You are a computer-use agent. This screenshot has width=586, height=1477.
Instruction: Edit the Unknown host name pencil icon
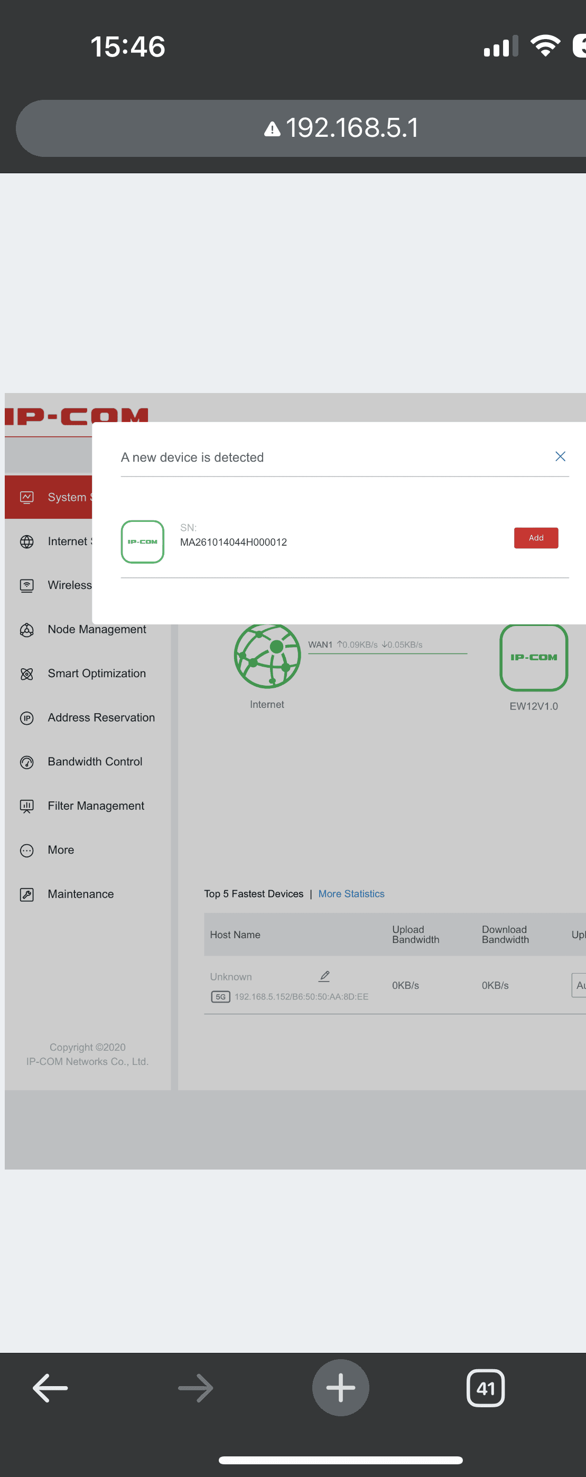(324, 976)
